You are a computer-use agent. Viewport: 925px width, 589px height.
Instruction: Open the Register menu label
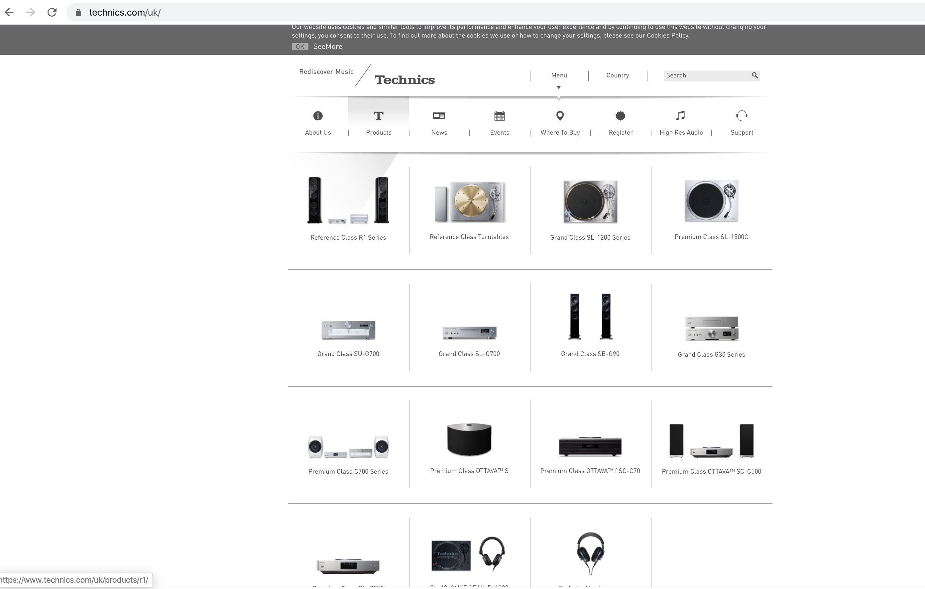621,133
